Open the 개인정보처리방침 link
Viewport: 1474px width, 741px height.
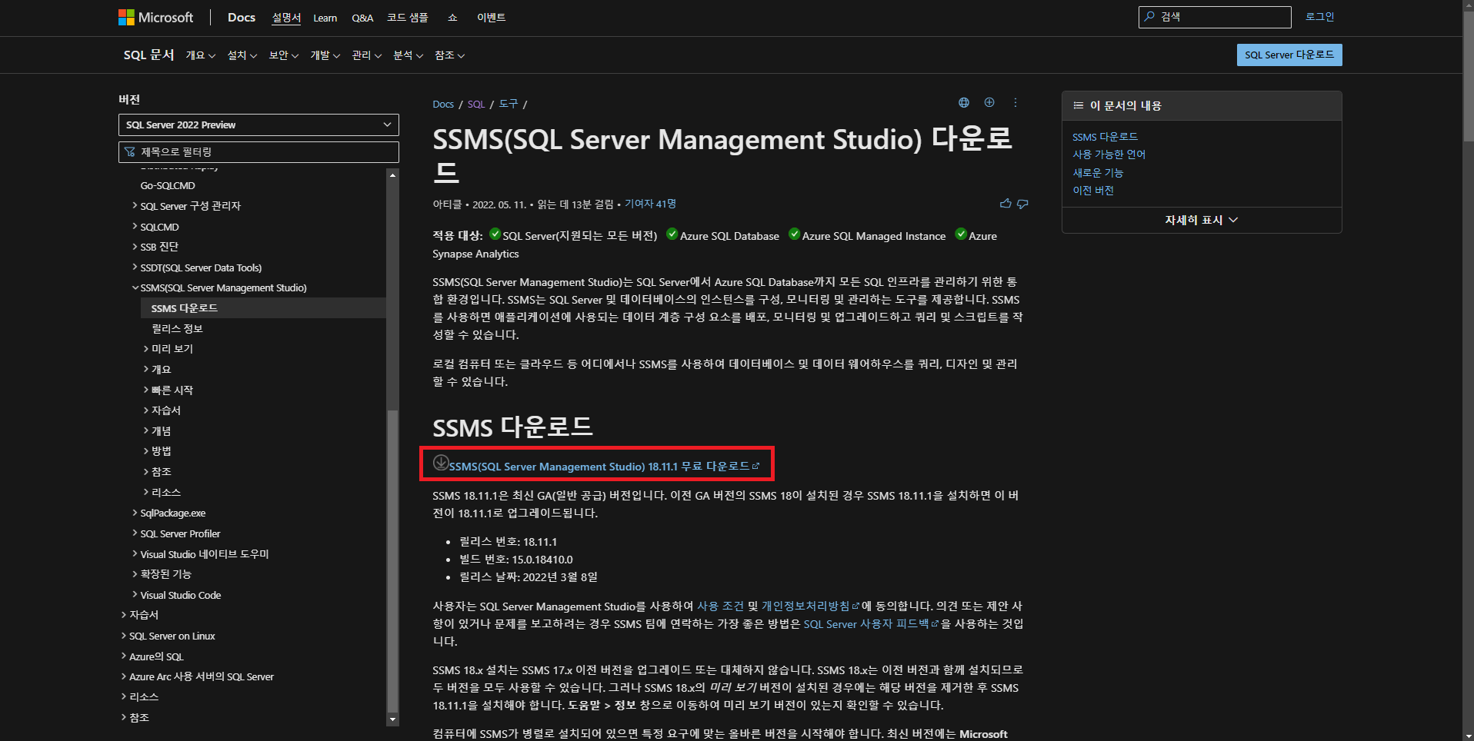810,606
